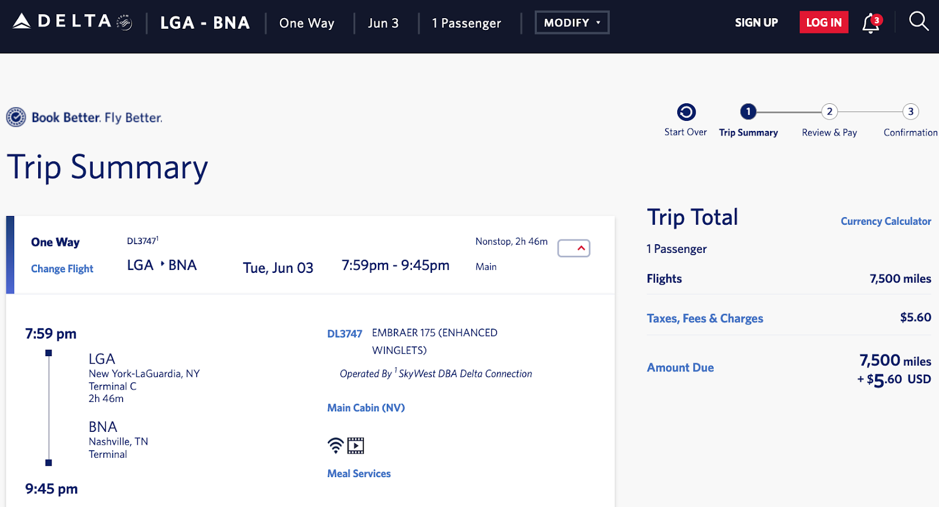939x507 pixels.
Task: Click the in-flight video entertainment icon
Action: point(356,446)
